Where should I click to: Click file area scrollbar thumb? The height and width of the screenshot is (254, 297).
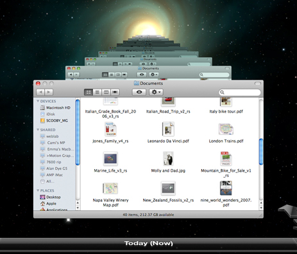(261, 152)
